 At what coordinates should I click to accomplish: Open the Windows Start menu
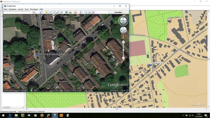click(3, 115)
